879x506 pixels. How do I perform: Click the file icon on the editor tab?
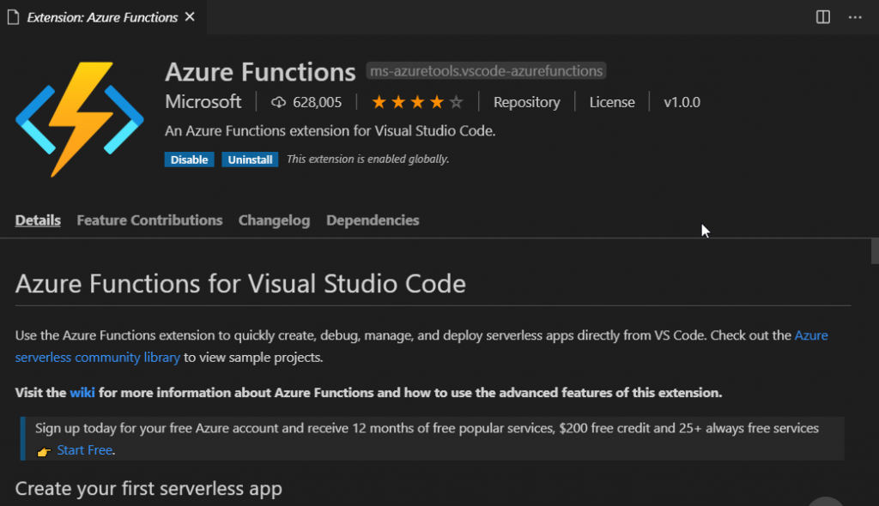coord(14,17)
